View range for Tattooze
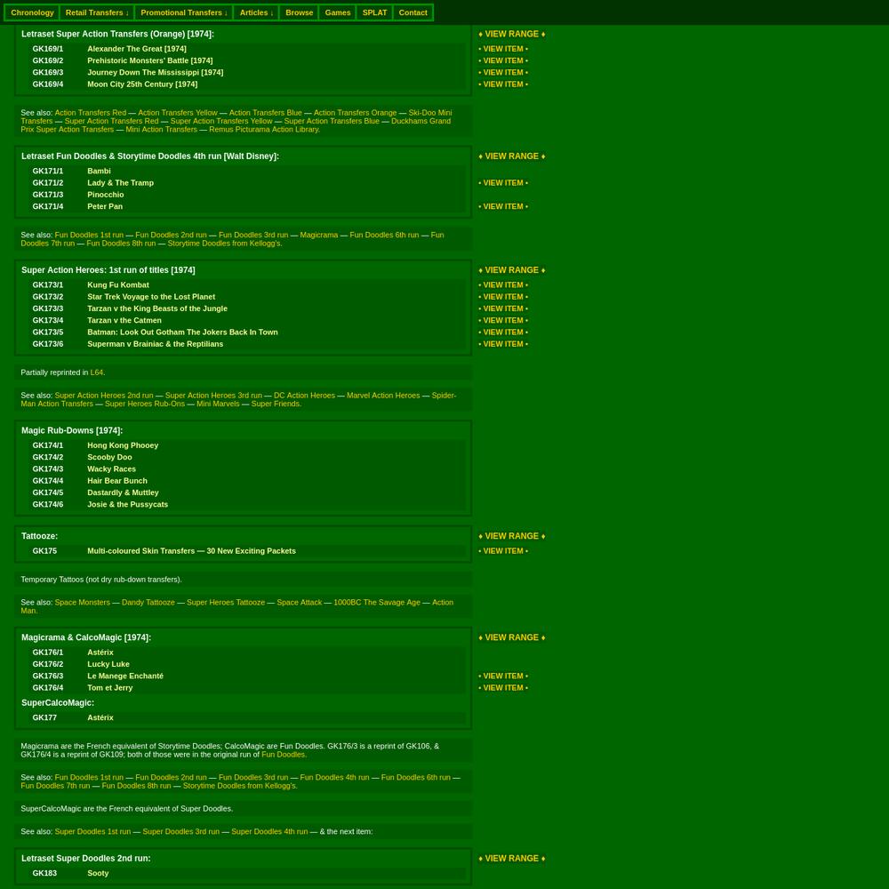Image resolution: width=889 pixels, height=889 pixels. 511,536
